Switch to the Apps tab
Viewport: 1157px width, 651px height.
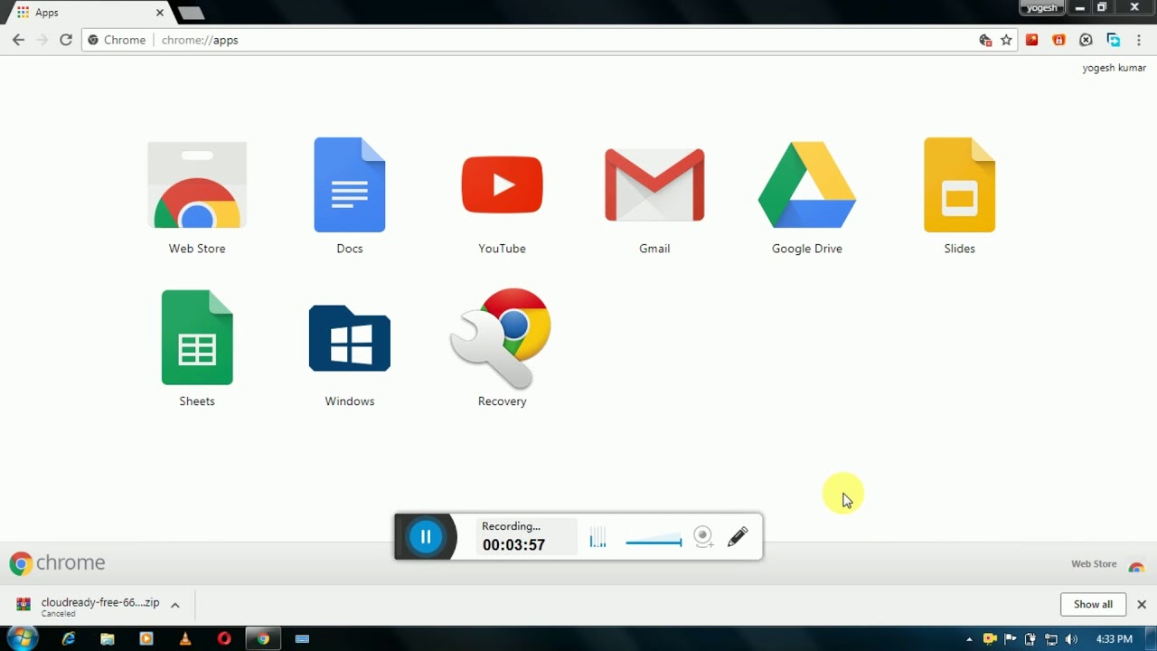point(86,13)
